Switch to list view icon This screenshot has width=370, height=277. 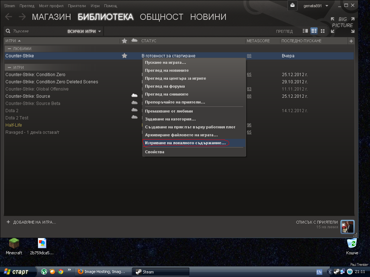tap(314, 31)
